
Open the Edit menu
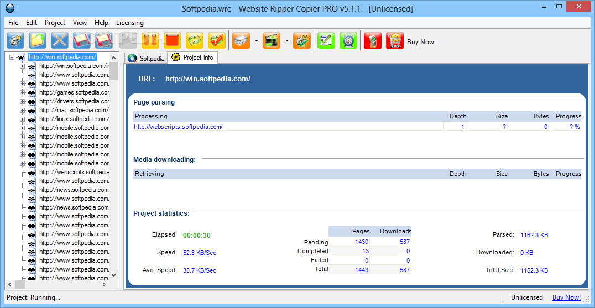[x=32, y=23]
